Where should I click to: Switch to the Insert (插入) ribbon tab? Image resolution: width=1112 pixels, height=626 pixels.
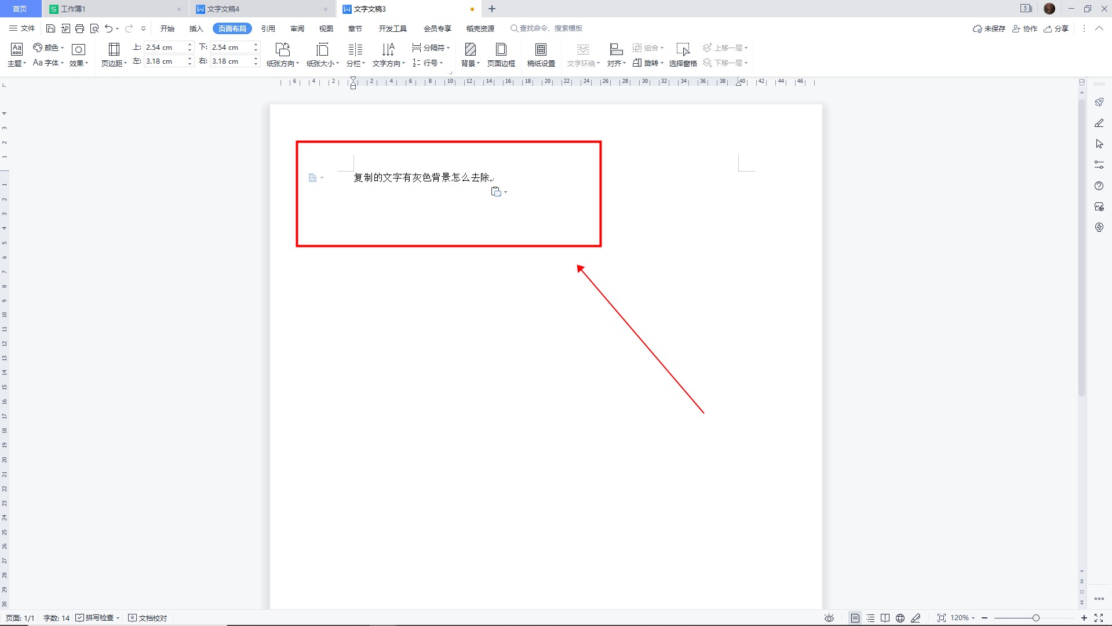196,28
